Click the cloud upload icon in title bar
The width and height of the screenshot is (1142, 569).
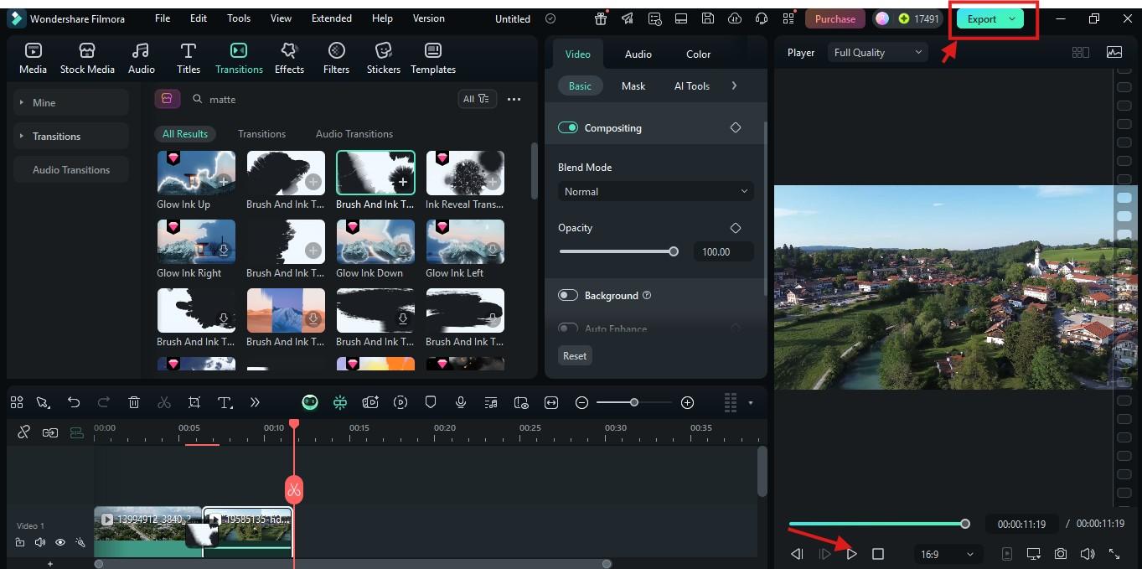(x=735, y=18)
